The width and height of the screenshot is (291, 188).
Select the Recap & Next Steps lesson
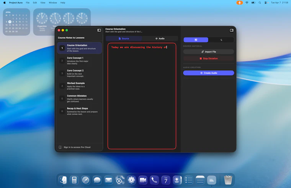[79, 111]
